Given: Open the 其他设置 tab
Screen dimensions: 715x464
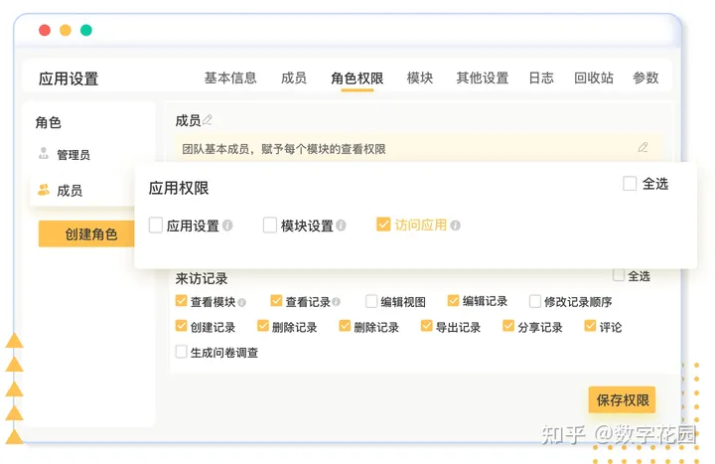Looking at the screenshot, I should click(x=483, y=78).
